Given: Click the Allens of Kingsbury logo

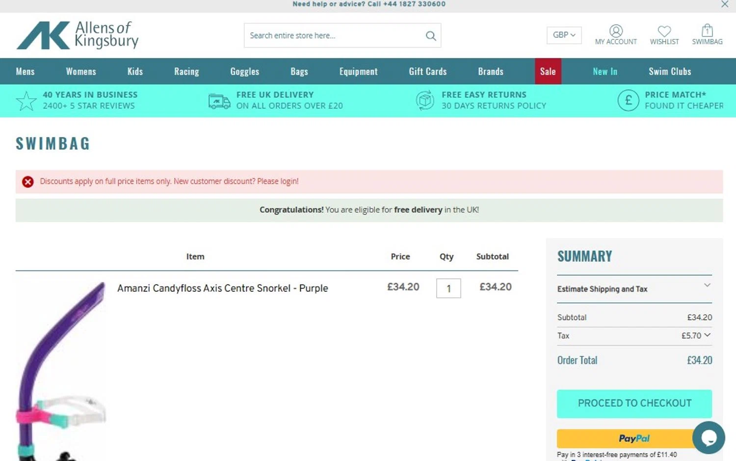Looking at the screenshot, I should point(77,35).
